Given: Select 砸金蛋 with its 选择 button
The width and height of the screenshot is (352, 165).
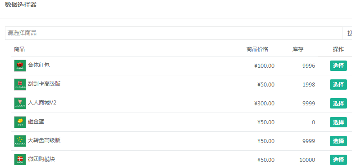Looking at the screenshot, I should tap(338, 122).
